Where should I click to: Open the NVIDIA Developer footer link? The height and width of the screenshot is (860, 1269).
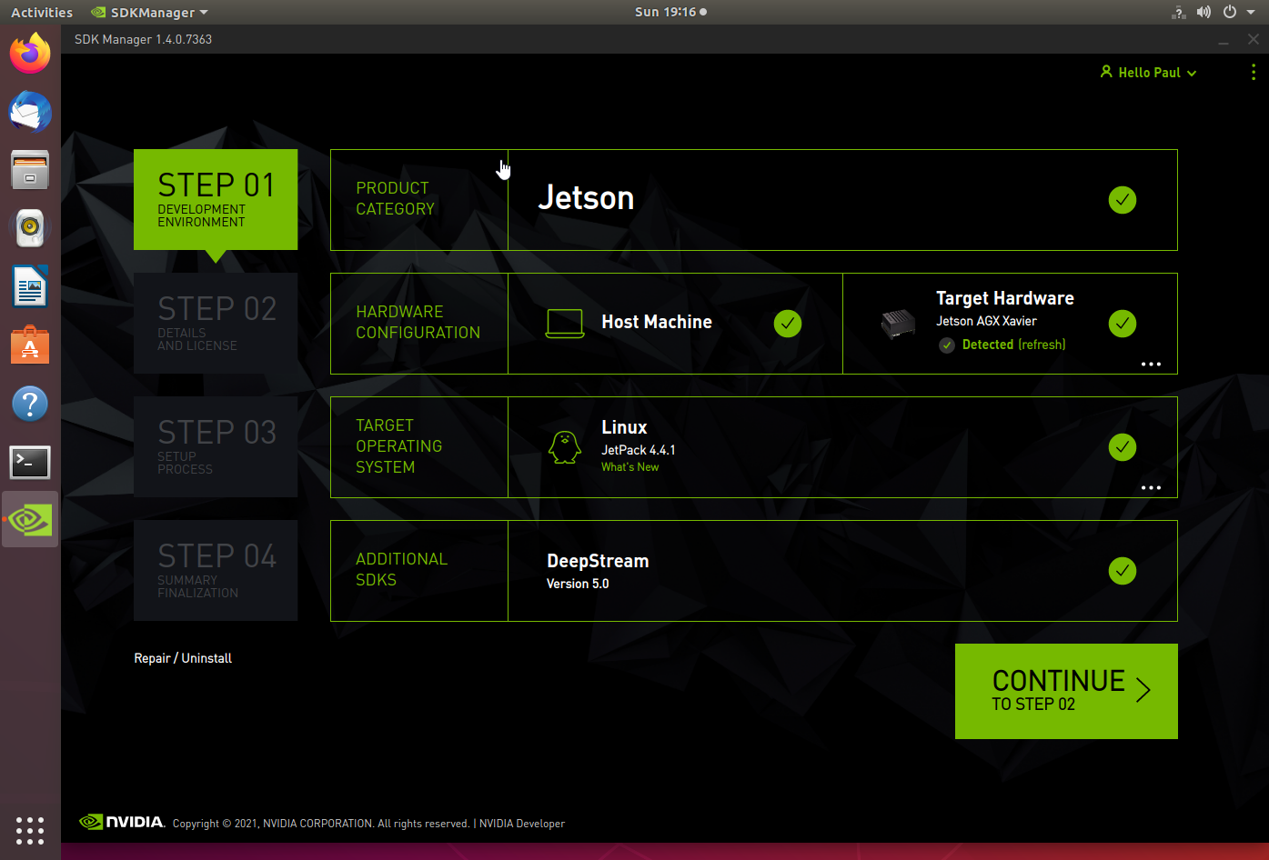pos(522,824)
